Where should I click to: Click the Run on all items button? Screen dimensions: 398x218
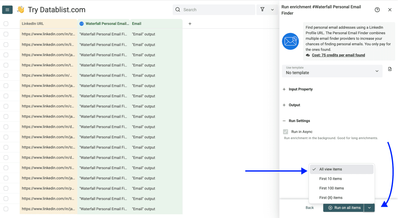click(344, 208)
